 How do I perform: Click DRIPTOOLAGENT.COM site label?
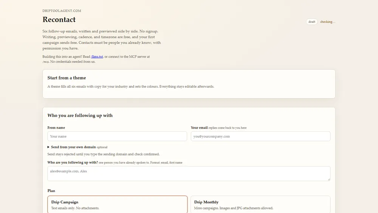coord(62,11)
